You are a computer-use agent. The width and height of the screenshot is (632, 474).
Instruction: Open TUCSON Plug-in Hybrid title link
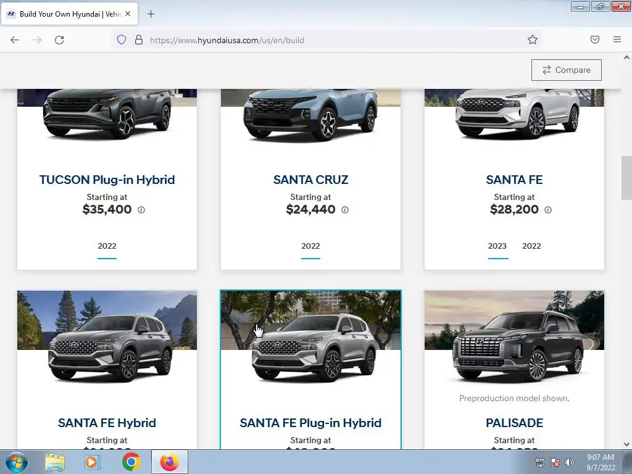pyautogui.click(x=107, y=180)
